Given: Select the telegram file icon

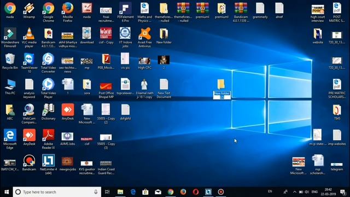Looking at the screenshot, I should click(x=337, y=166).
